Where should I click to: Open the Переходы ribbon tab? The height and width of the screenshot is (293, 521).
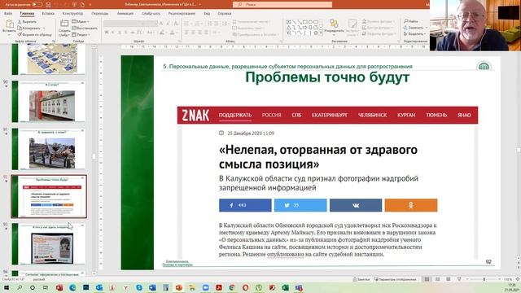(x=99, y=14)
